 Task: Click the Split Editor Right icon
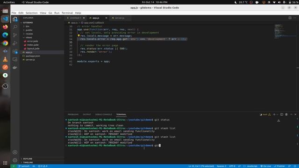point(290,18)
